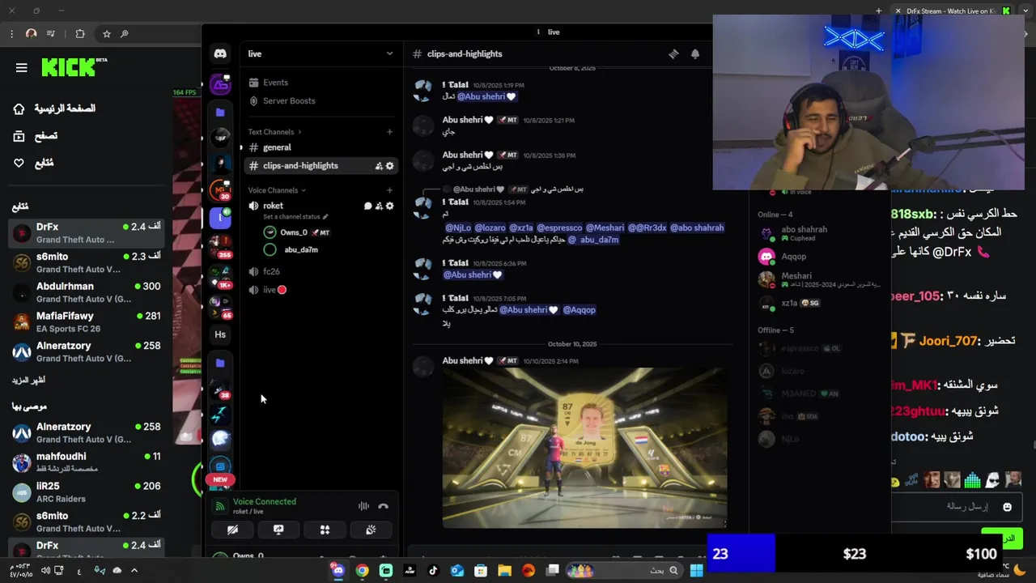
Task: Show more followed channels link
Action: pos(28,380)
